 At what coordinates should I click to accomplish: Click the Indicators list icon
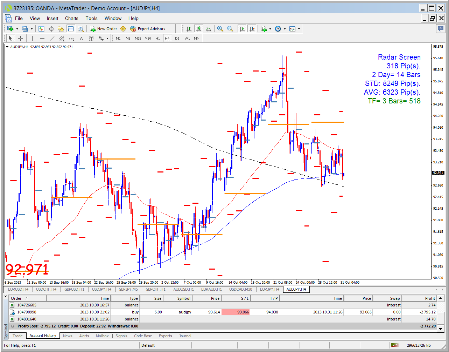pyautogui.click(x=264, y=29)
